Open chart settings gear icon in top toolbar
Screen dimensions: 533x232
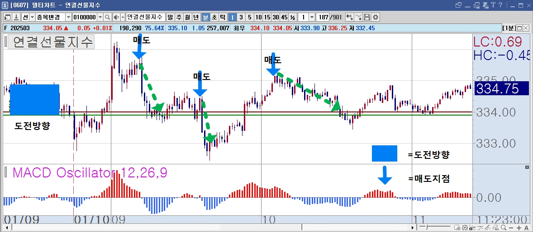[376, 17]
